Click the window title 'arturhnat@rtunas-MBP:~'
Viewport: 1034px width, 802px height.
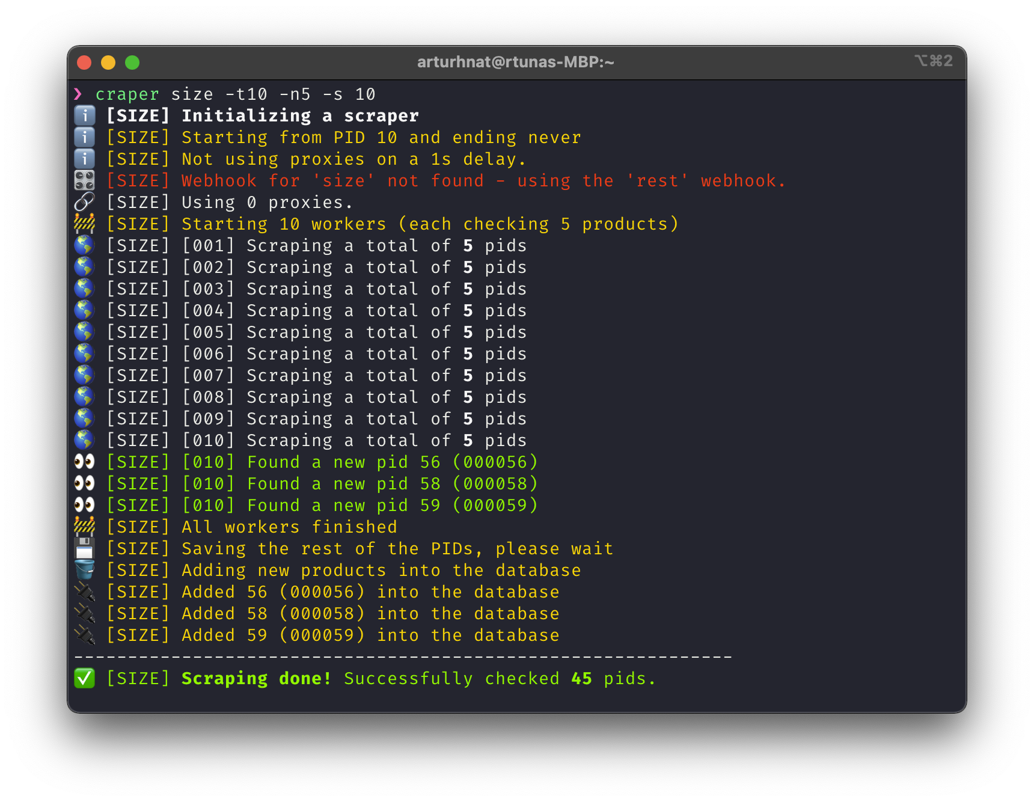click(516, 62)
